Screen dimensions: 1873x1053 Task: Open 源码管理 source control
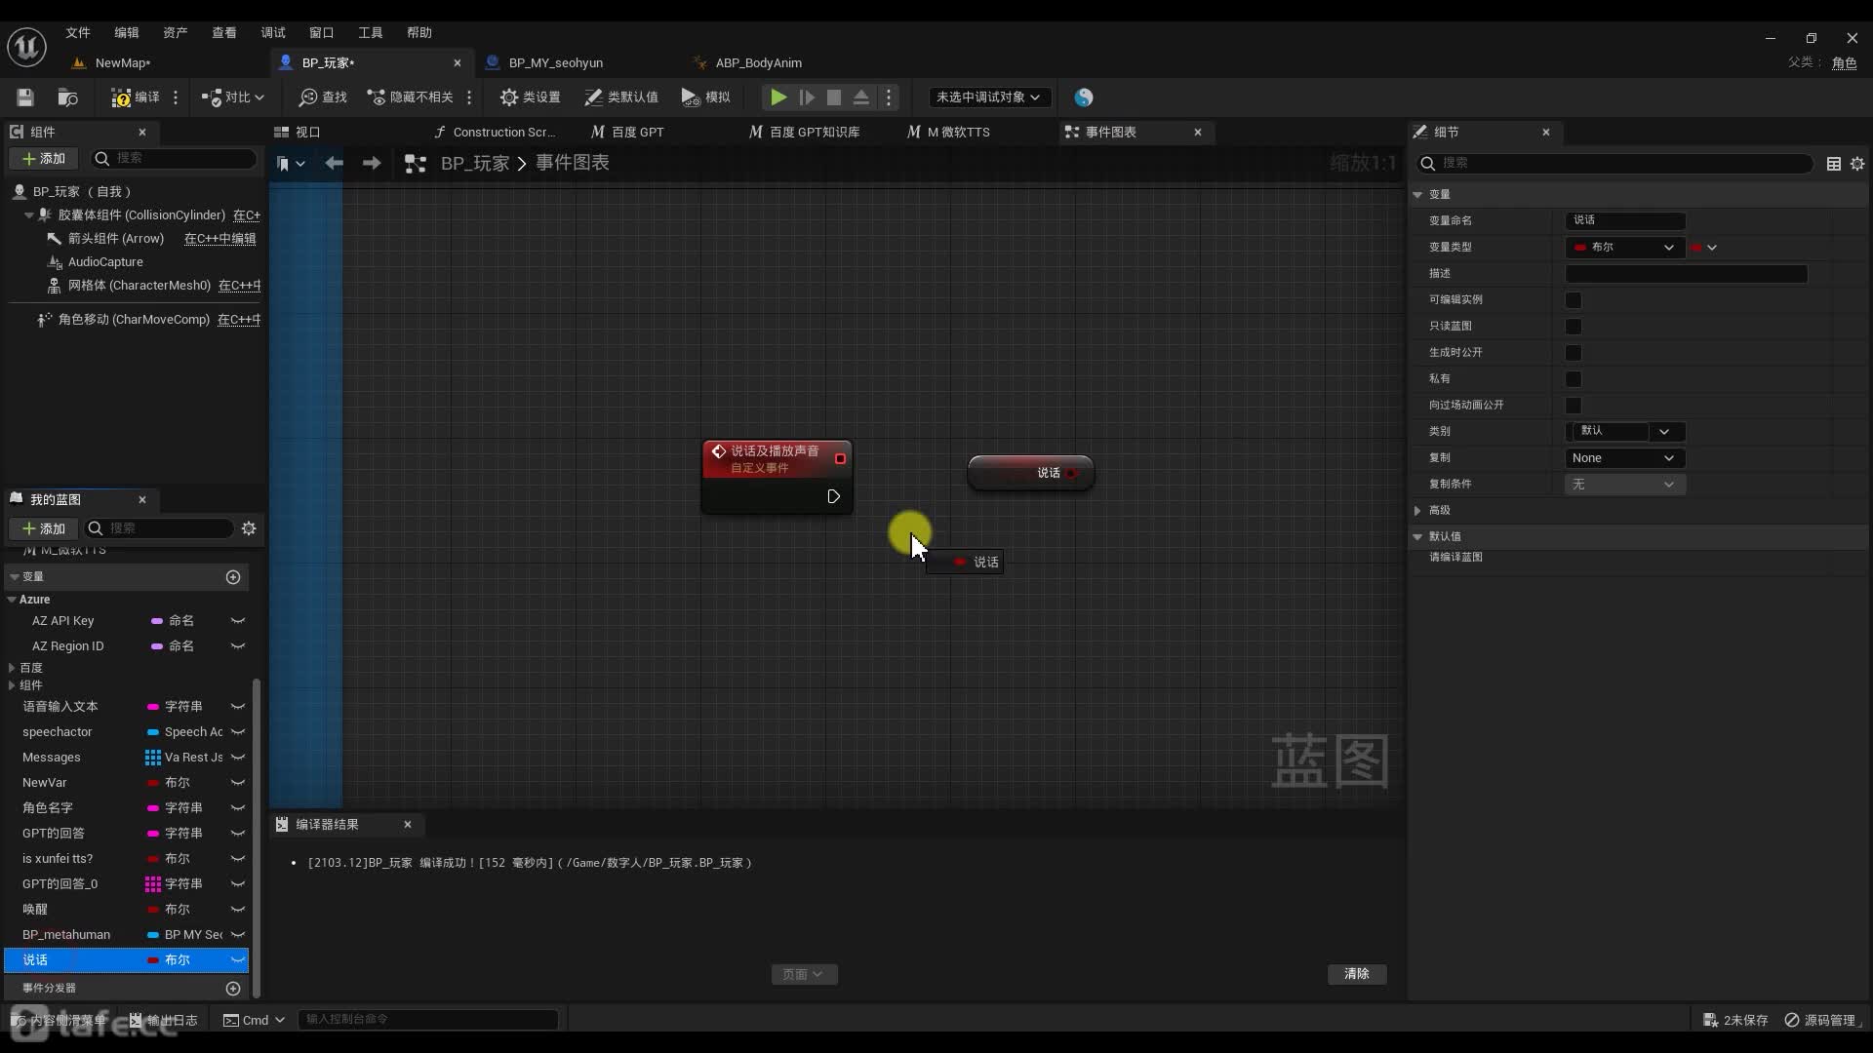pyautogui.click(x=1820, y=1021)
